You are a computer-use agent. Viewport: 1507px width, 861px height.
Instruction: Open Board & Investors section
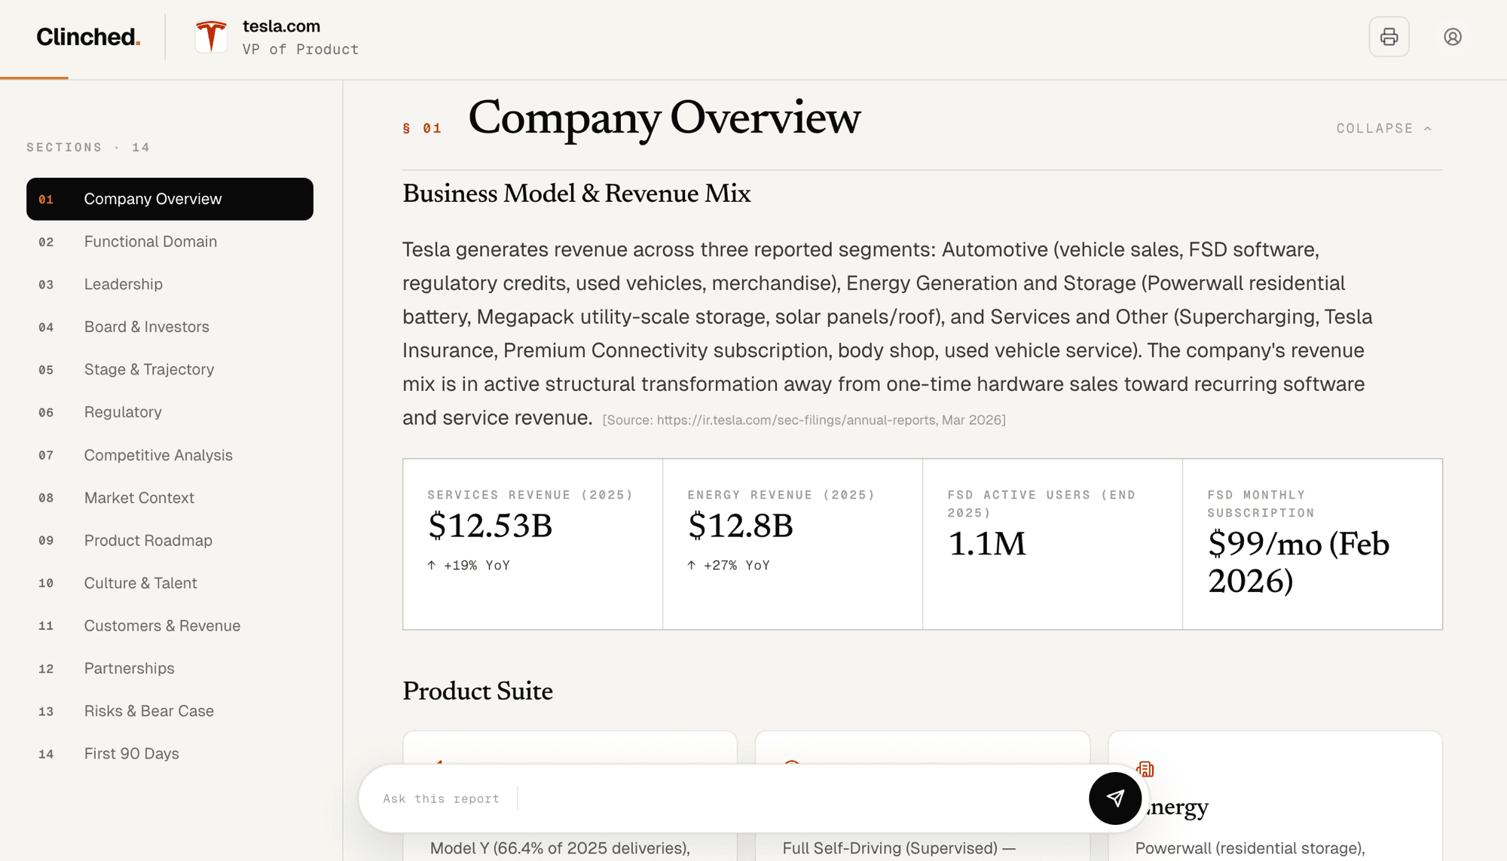coord(170,327)
